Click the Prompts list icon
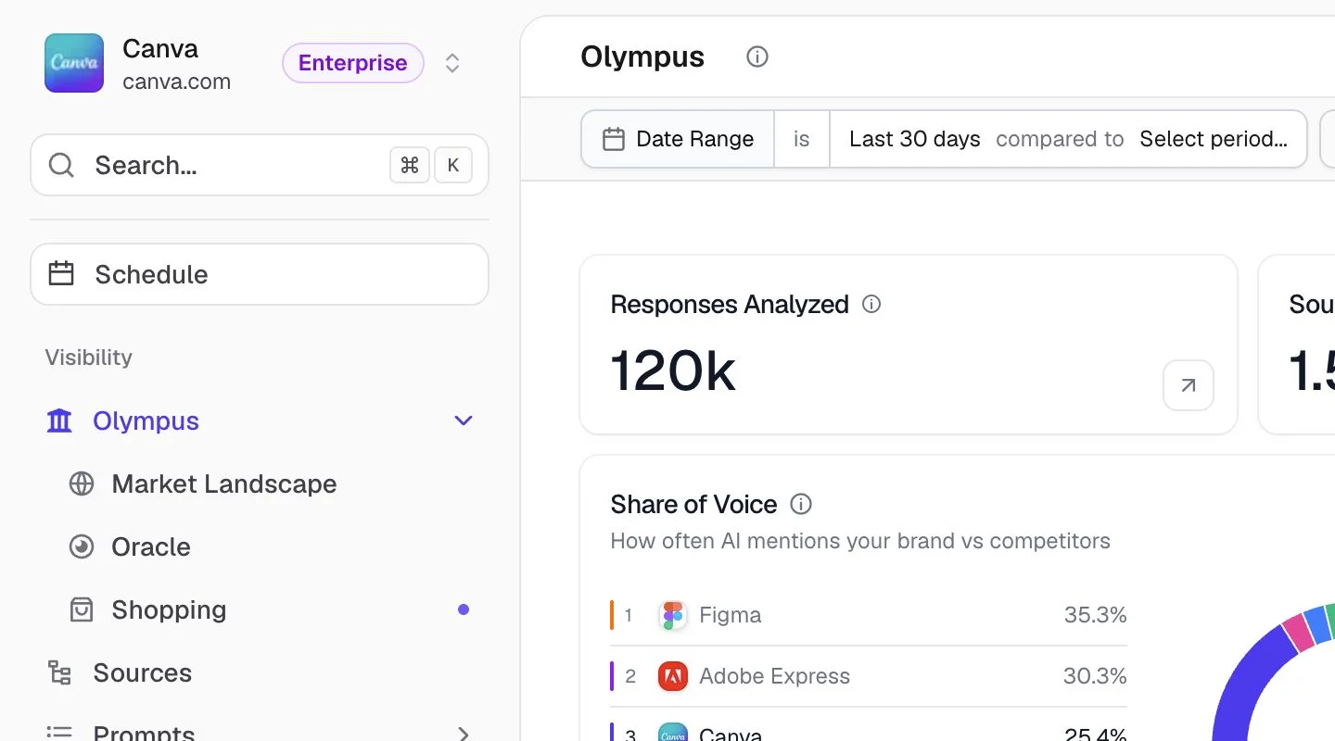 (x=59, y=733)
